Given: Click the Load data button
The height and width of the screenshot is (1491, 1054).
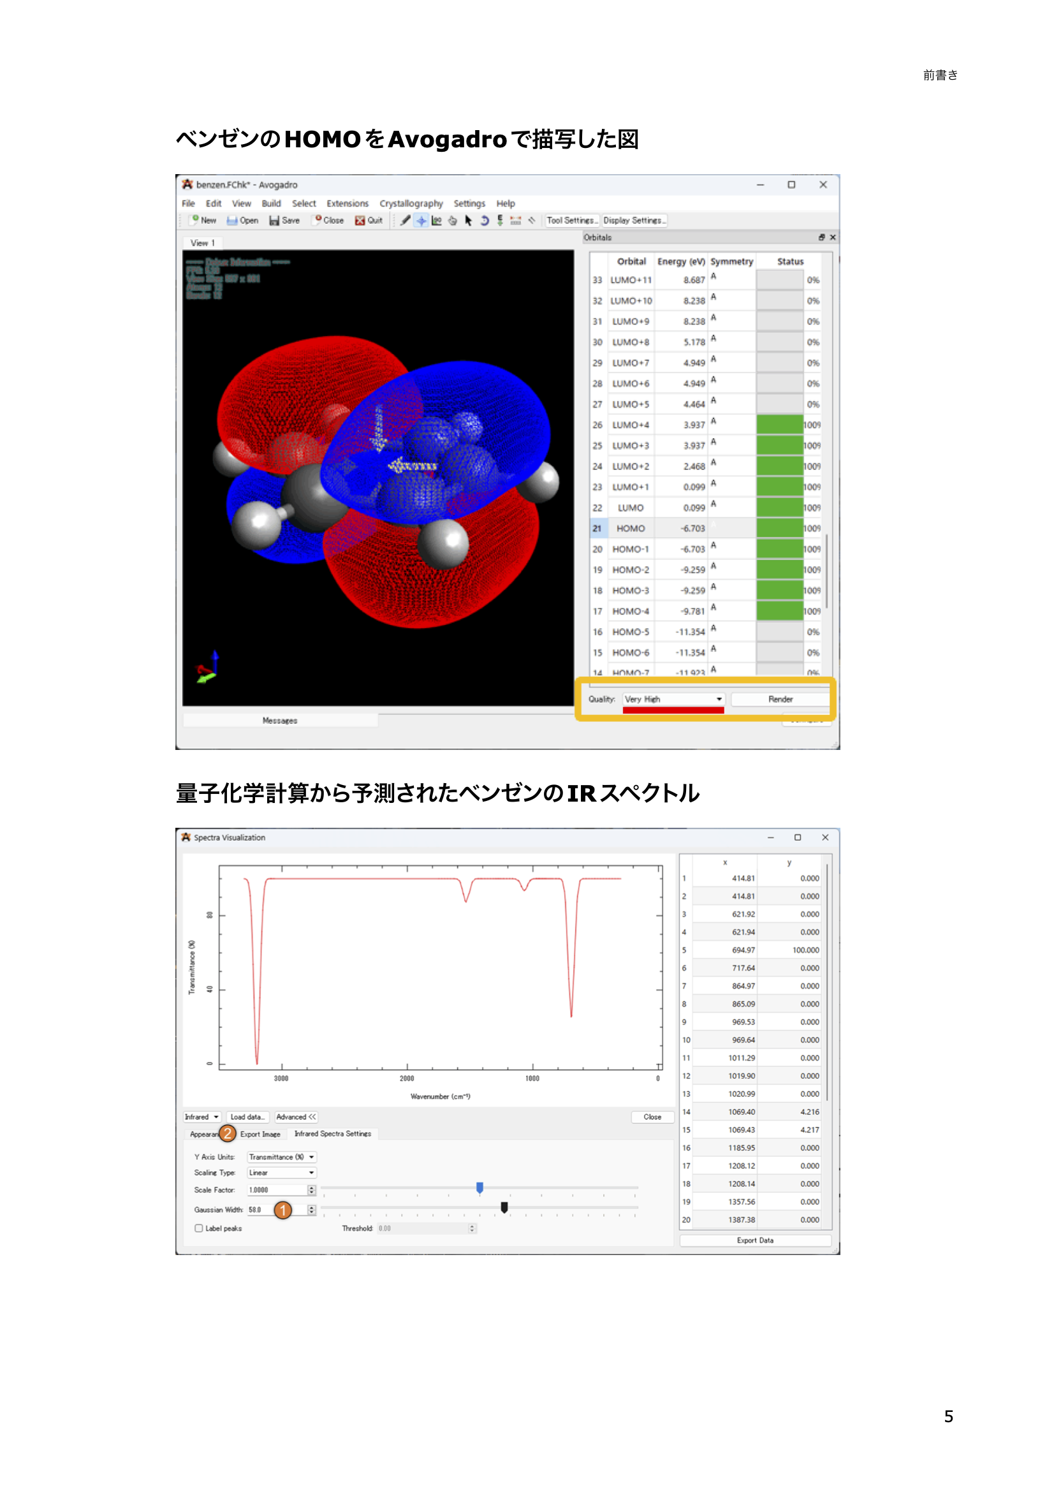Looking at the screenshot, I should point(247,1117).
